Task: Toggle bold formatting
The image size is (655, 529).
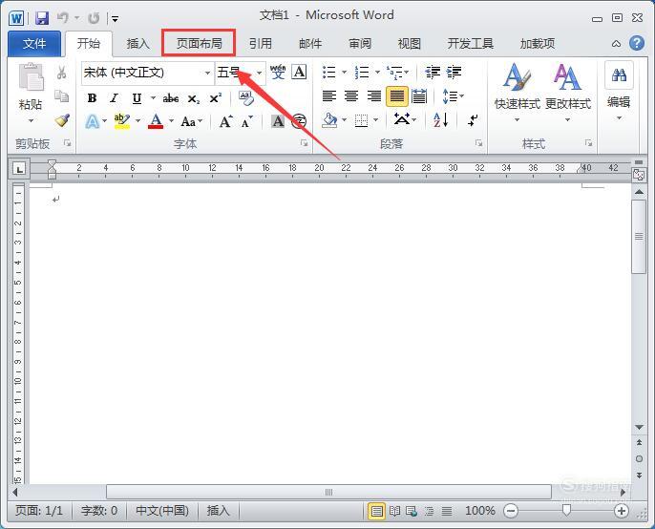Action: click(x=92, y=98)
